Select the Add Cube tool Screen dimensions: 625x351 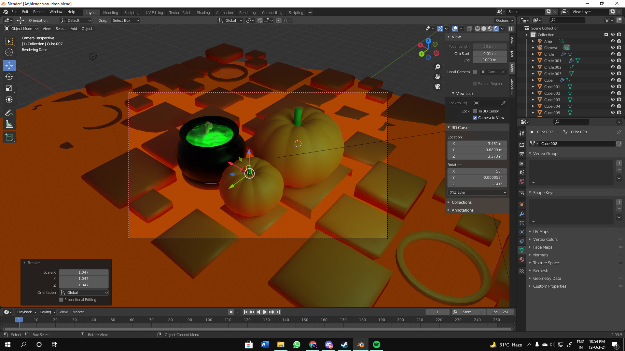(x=9, y=137)
